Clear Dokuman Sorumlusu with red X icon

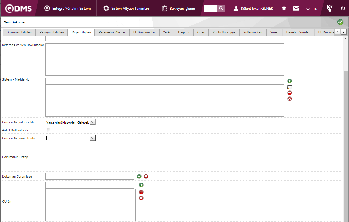pyautogui.click(x=146, y=176)
